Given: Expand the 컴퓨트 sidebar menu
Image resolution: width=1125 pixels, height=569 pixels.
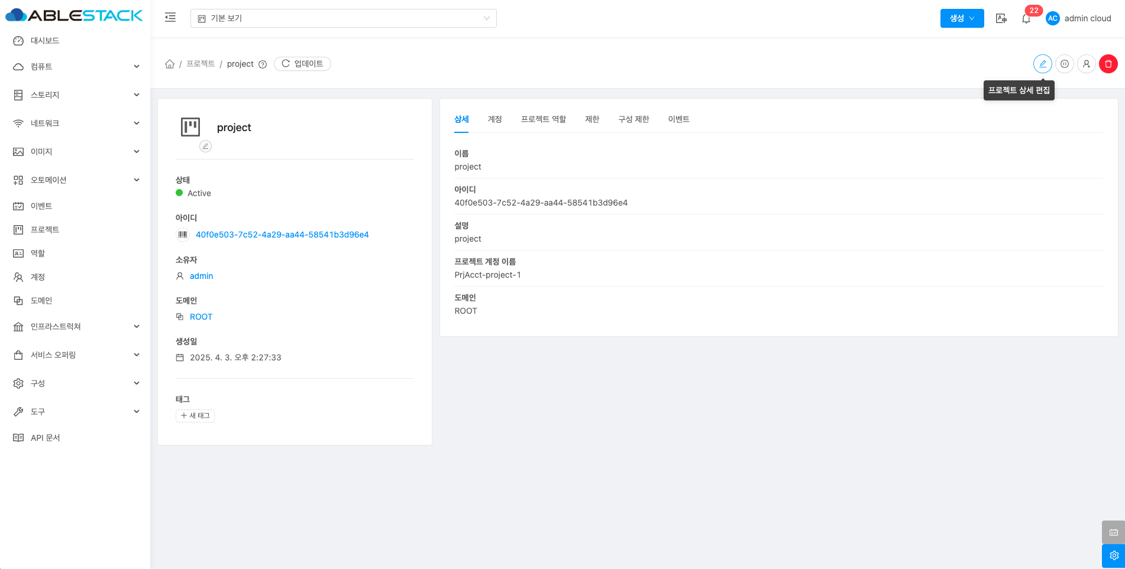Looking at the screenshot, I should pyautogui.click(x=75, y=67).
